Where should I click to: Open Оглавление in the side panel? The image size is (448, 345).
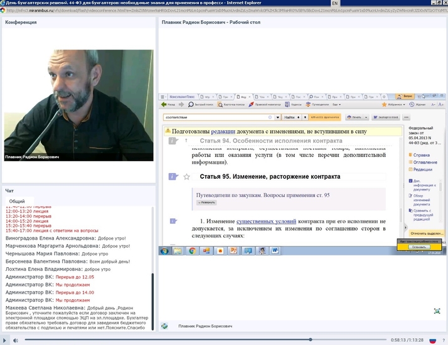pyautogui.click(x=423, y=162)
